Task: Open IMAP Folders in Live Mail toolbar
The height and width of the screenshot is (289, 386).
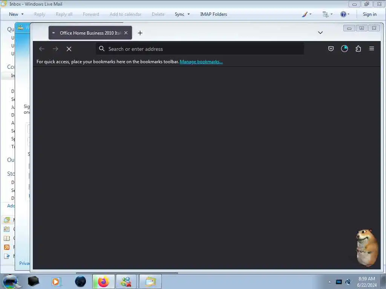Action: point(213,14)
